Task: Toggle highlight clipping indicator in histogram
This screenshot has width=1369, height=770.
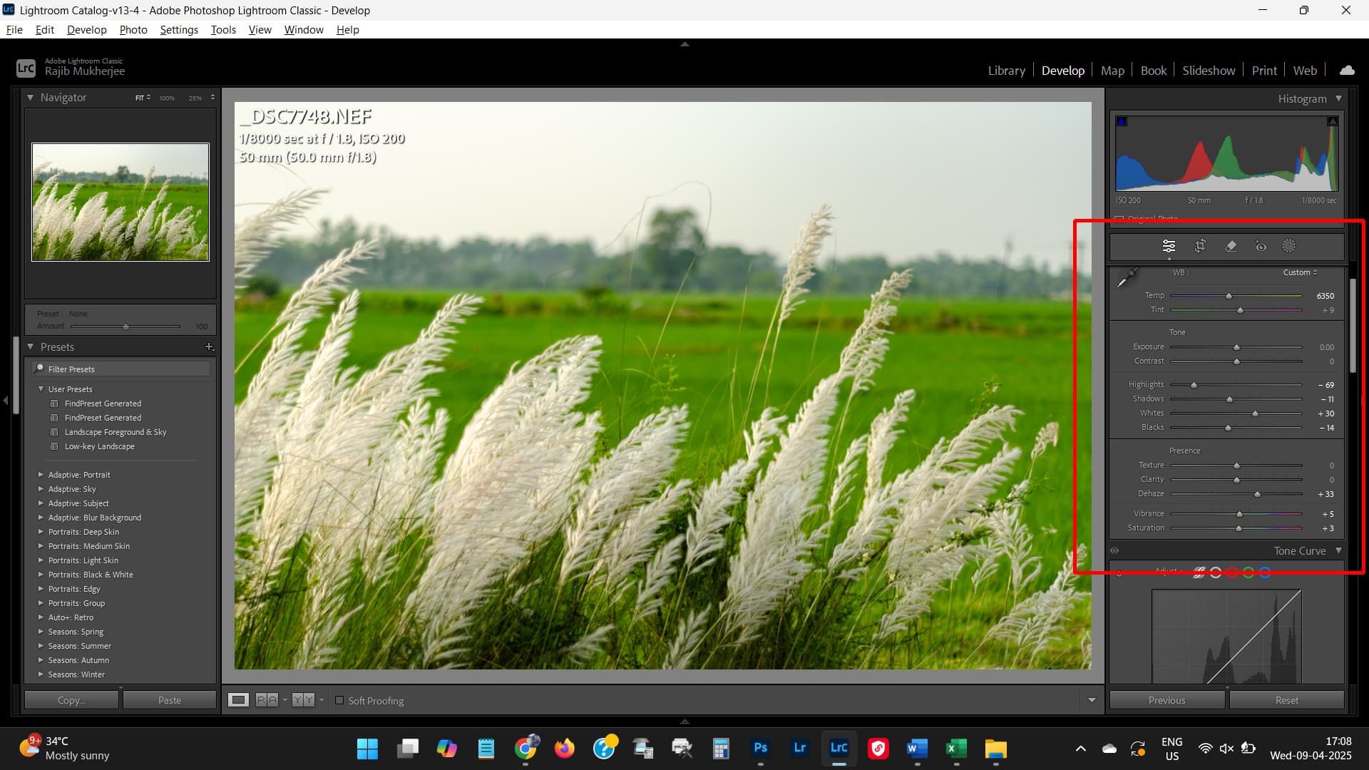Action: (1332, 121)
